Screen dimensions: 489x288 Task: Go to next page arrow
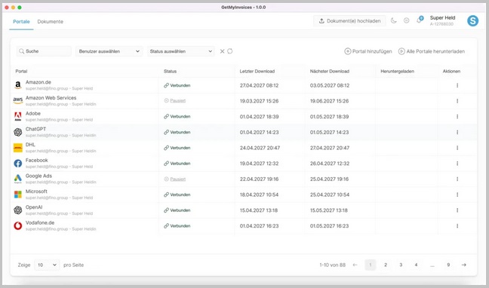click(464, 265)
